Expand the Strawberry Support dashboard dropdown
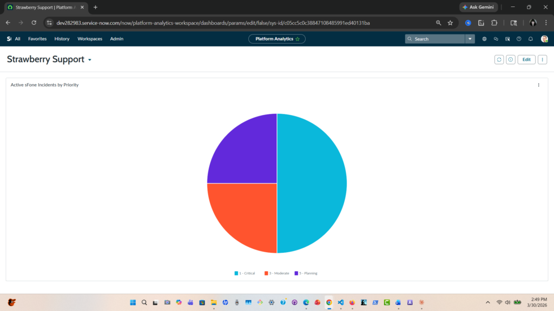The image size is (554, 311). point(90,60)
